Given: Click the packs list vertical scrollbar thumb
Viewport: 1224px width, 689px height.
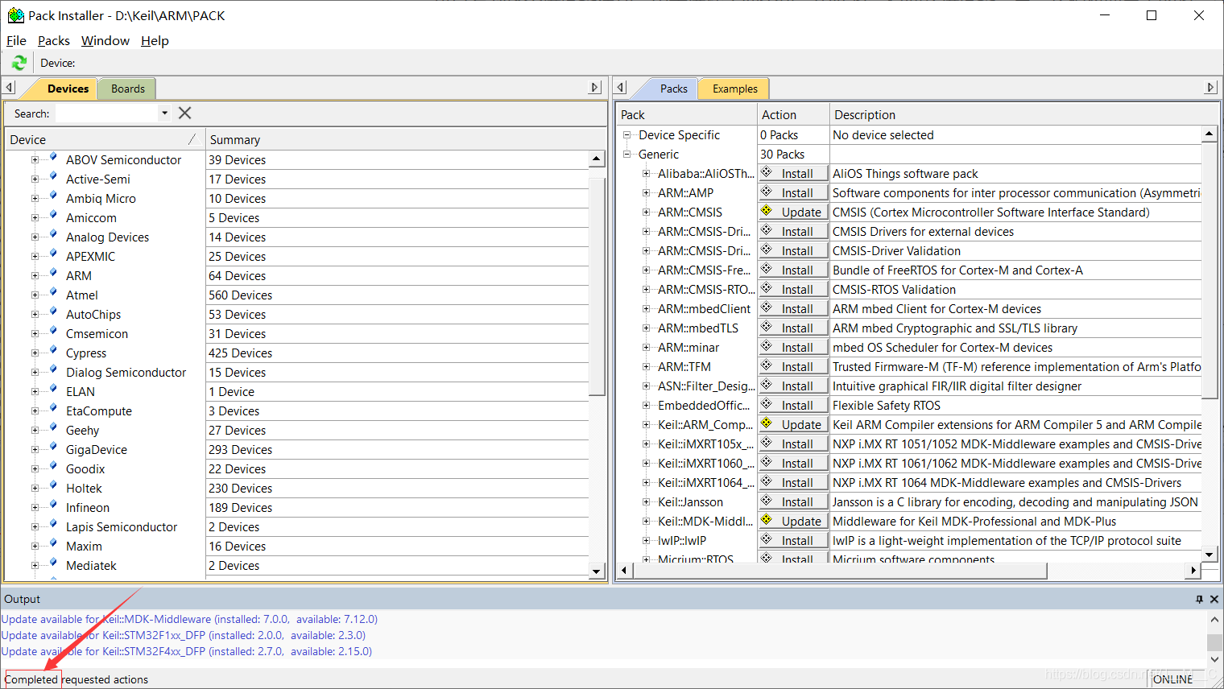Looking at the screenshot, I should coord(1210,270).
